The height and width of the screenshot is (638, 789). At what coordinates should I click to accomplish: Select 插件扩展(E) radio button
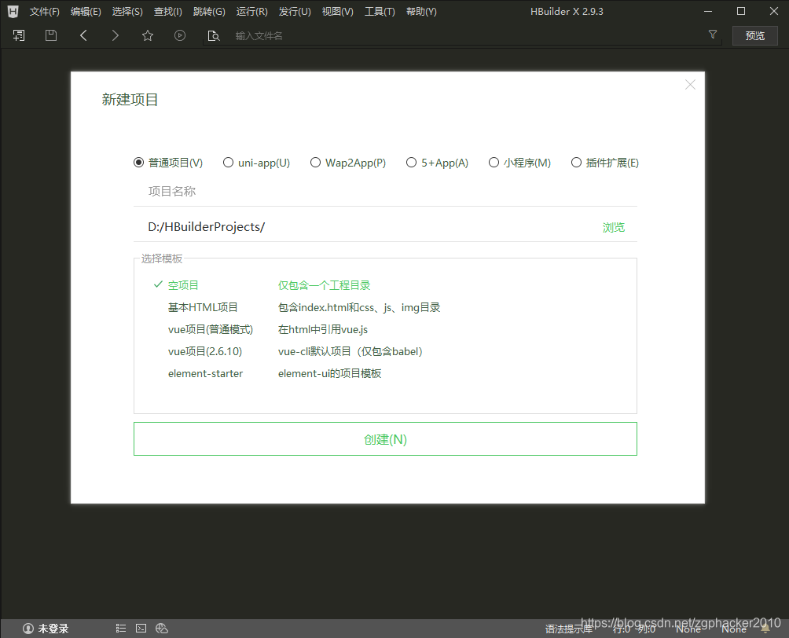[x=576, y=163]
